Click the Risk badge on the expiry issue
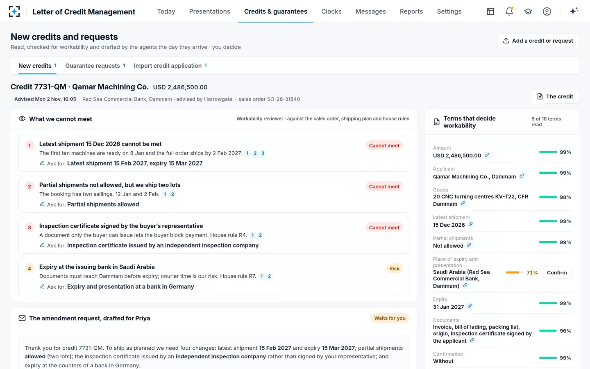 (394, 269)
